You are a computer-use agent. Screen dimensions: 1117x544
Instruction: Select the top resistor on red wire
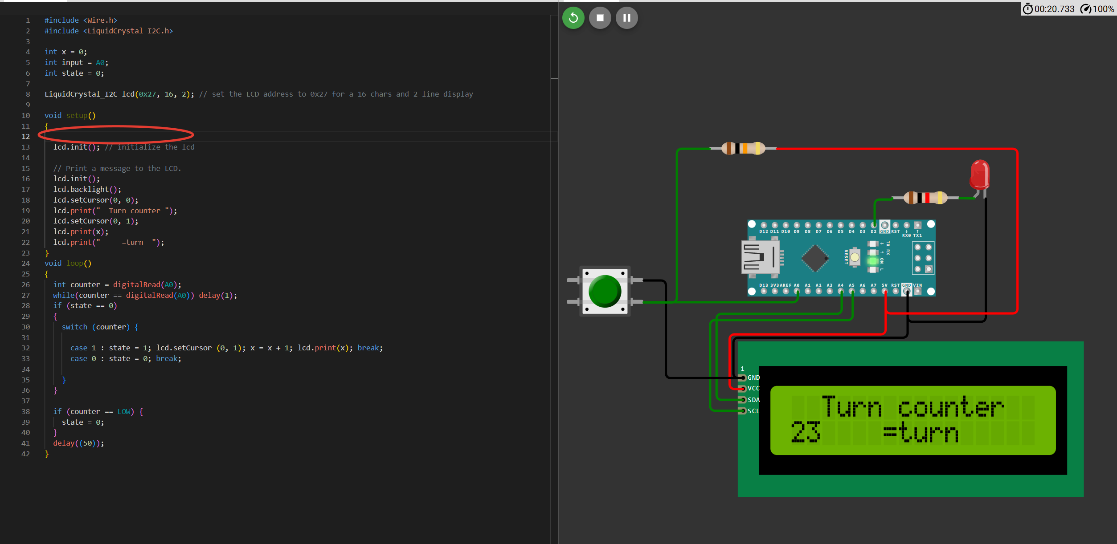click(x=743, y=148)
